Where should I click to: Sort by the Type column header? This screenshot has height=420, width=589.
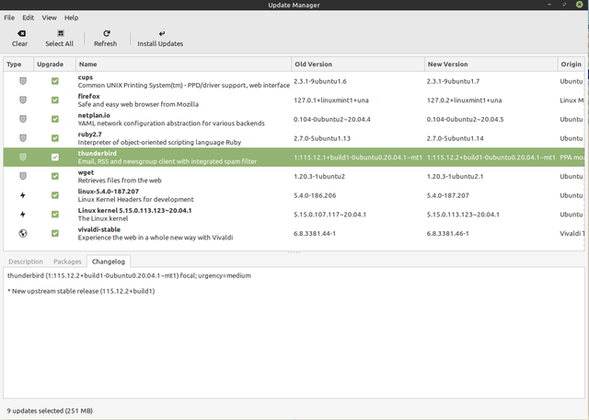click(18, 64)
